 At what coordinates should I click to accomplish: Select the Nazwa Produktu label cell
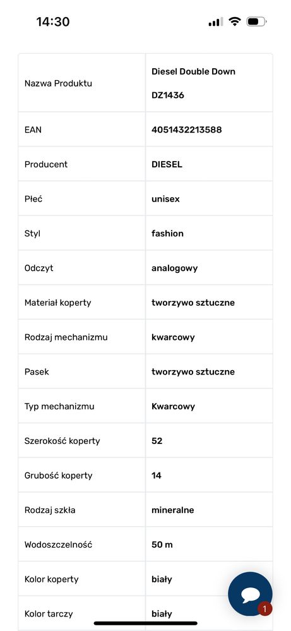pyautogui.click(x=81, y=83)
